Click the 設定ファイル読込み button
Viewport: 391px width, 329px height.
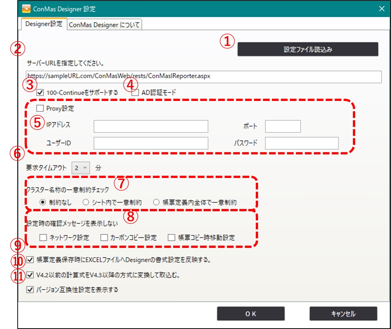[x=308, y=49]
